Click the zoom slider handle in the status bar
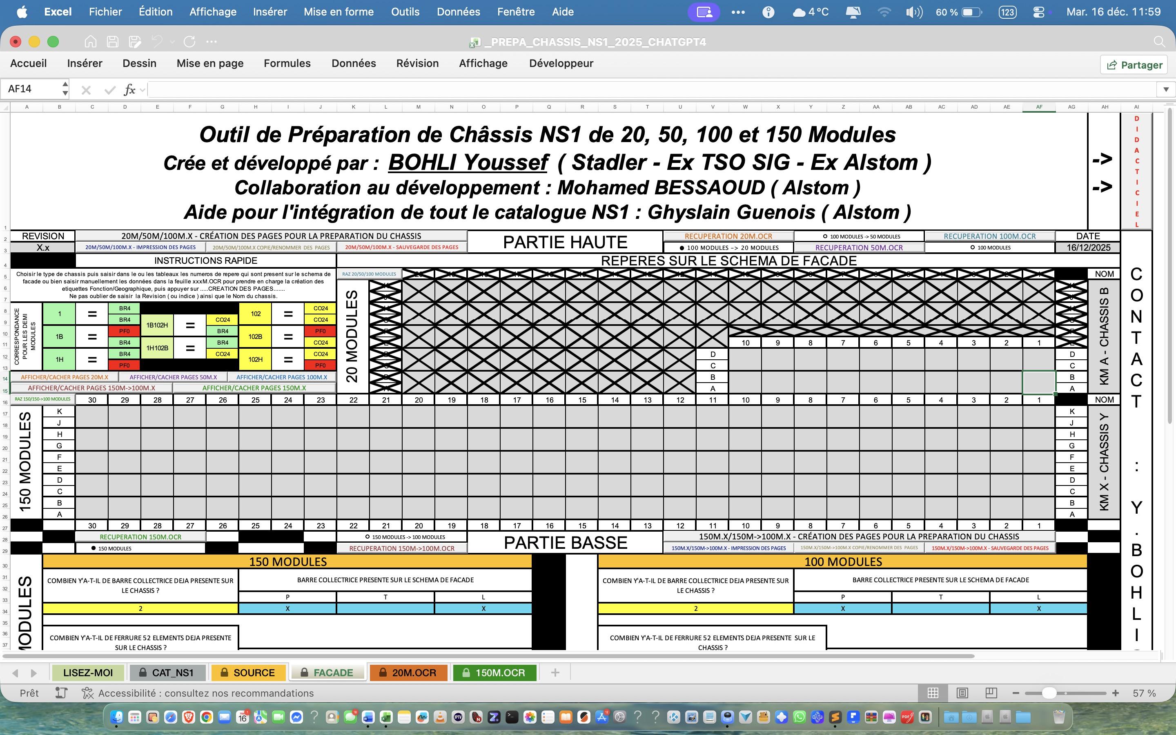This screenshot has height=735, width=1176. (1049, 693)
